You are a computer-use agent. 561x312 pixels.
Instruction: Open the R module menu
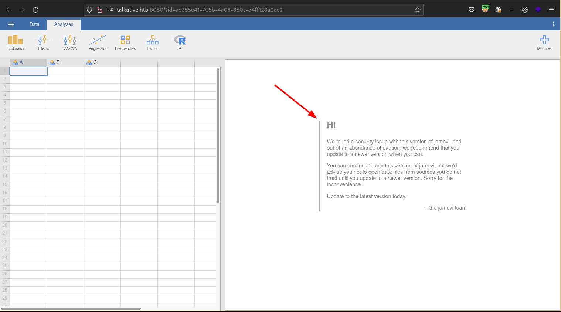click(180, 43)
